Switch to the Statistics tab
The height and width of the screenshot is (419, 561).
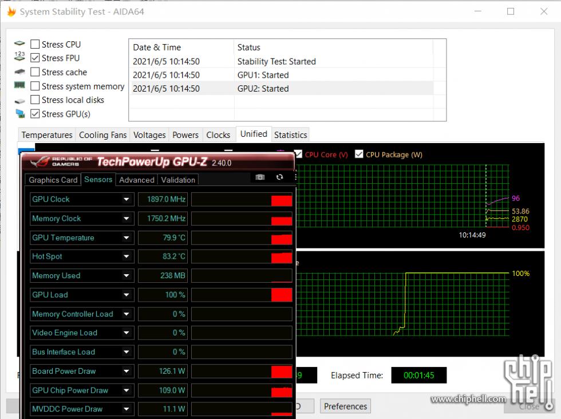[290, 134]
